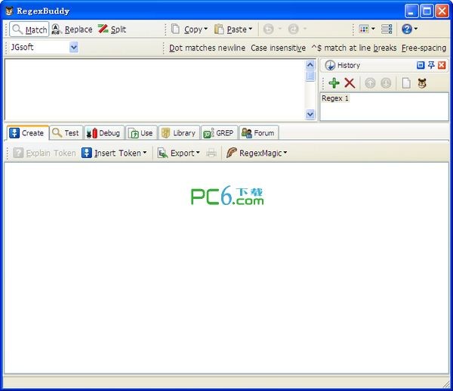Click inside the regex input box

(x=155, y=89)
